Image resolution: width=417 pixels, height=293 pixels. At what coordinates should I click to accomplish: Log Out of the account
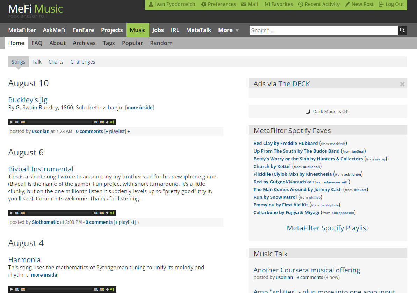(x=391, y=4)
